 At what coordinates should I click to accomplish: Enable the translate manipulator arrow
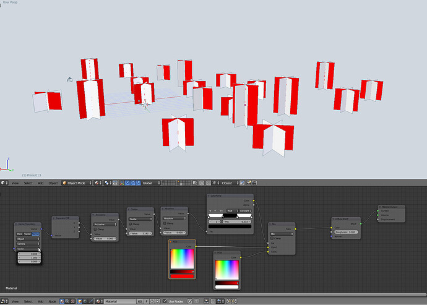(x=127, y=183)
